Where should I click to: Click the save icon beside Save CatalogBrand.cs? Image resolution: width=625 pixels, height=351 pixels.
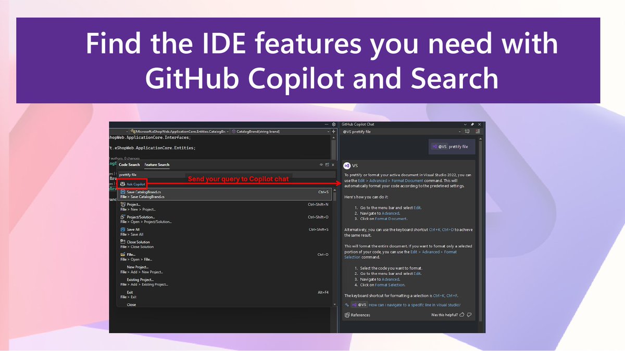click(123, 192)
